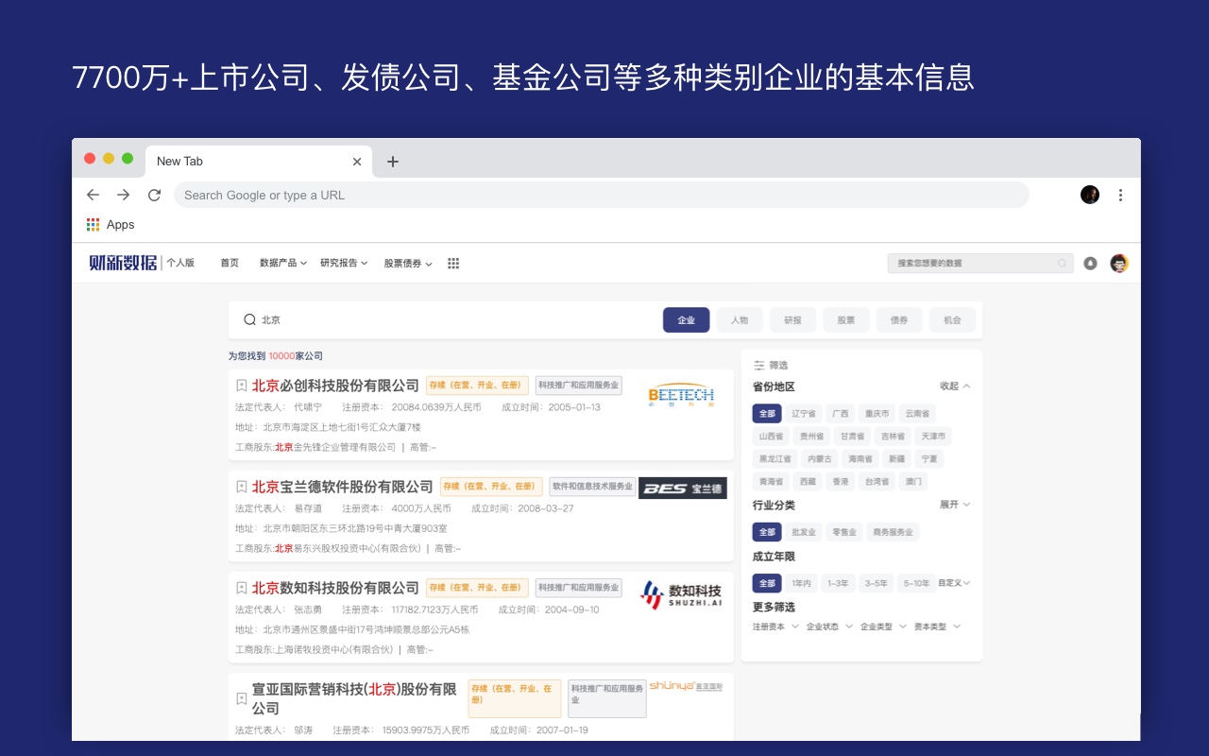Open the user avatar on Caixin page
Viewport: 1209px width, 756px height.
coord(1119,264)
